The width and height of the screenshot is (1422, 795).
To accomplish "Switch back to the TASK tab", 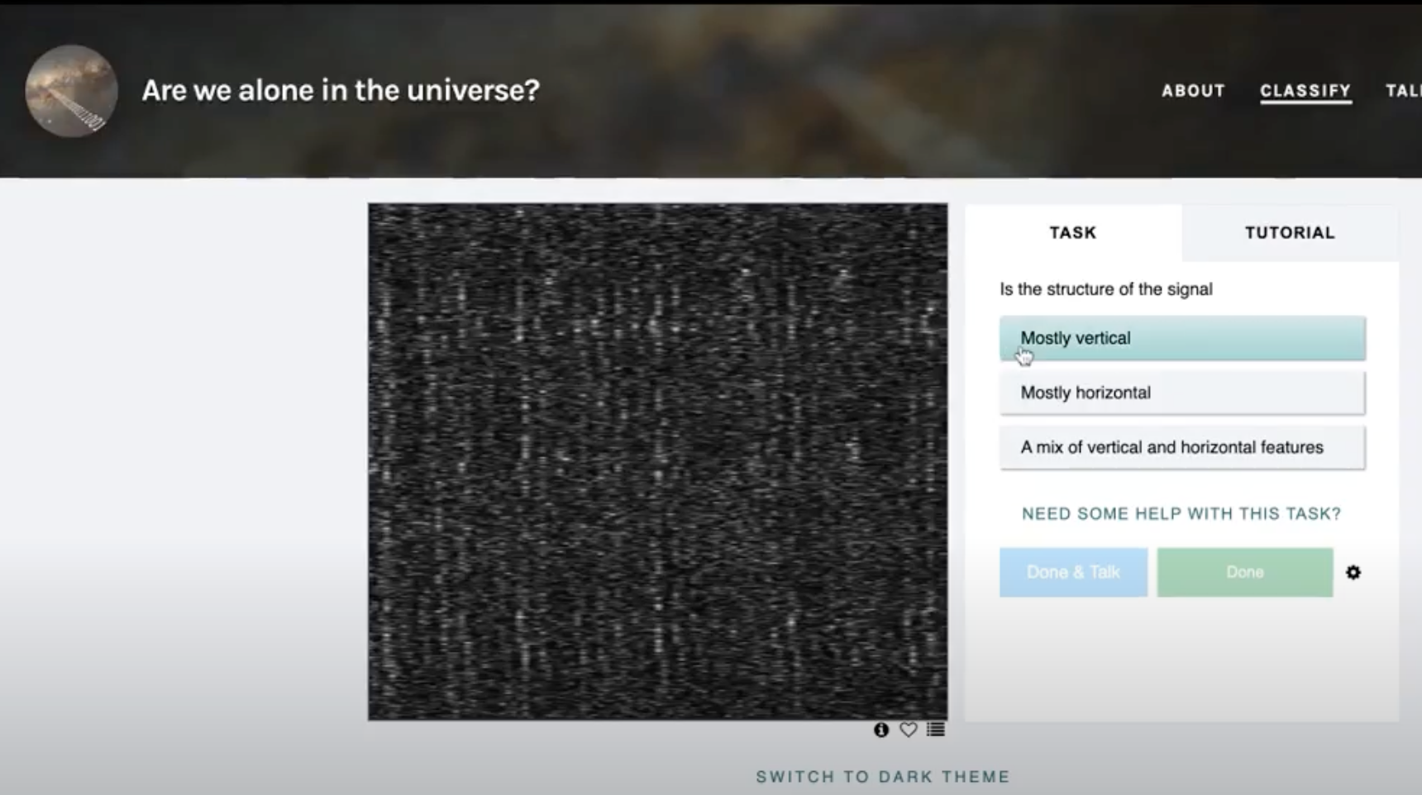I will [x=1071, y=233].
